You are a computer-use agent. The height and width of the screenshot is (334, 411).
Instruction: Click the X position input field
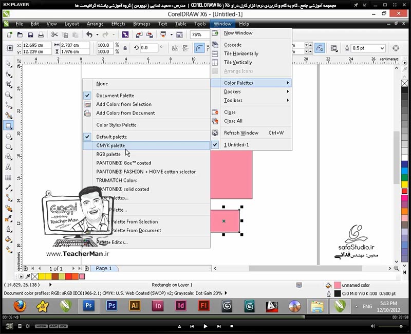coord(36,45)
